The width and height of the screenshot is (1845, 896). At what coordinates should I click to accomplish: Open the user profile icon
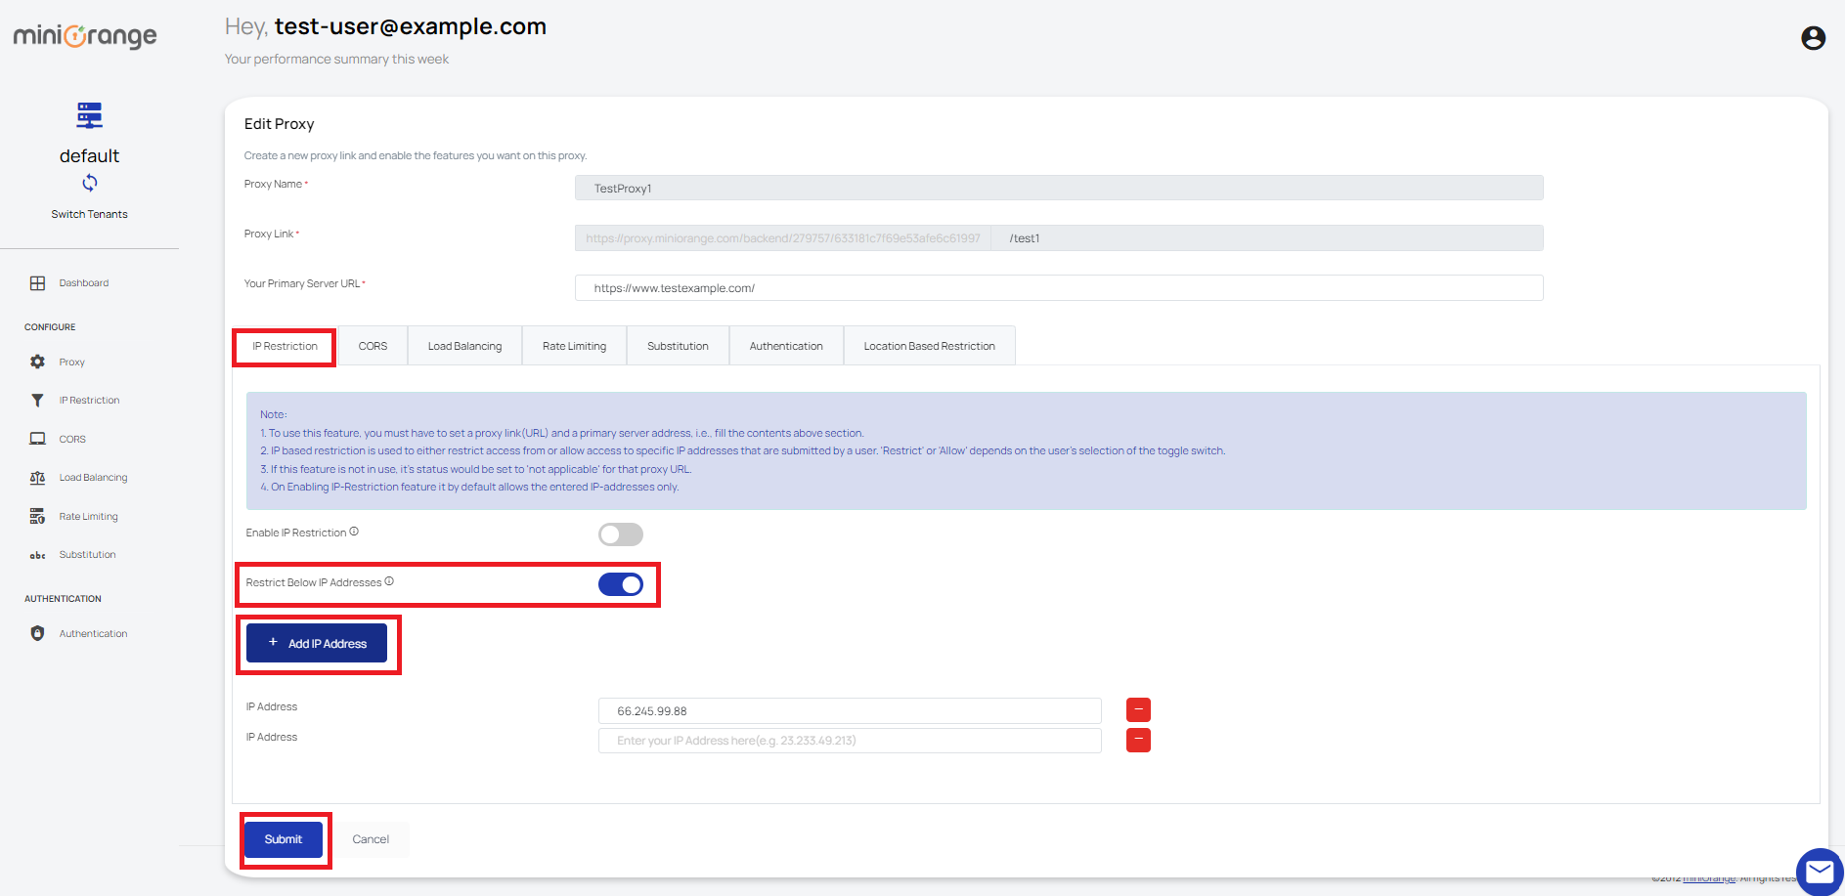click(1813, 38)
